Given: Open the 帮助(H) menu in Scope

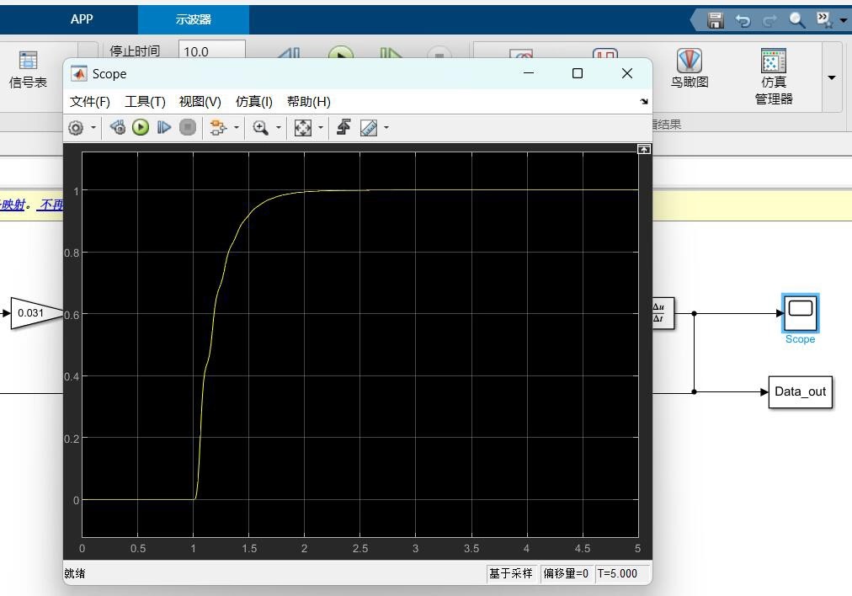Looking at the screenshot, I should coord(309,102).
